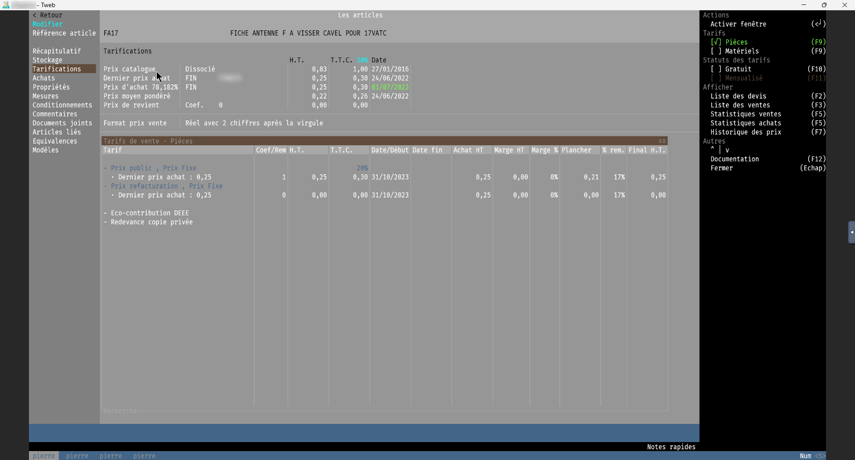Screen dimensions: 855x460
Task: Expand the Redevance copie privée row
Action: pos(106,222)
